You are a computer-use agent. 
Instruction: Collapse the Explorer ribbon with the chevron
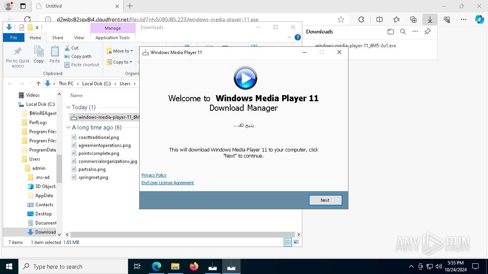point(290,37)
